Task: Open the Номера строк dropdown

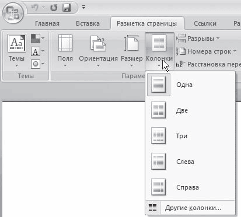Action: click(206, 51)
